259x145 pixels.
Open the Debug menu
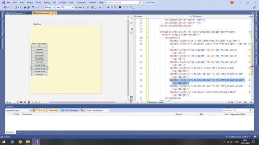(x=47, y=2)
